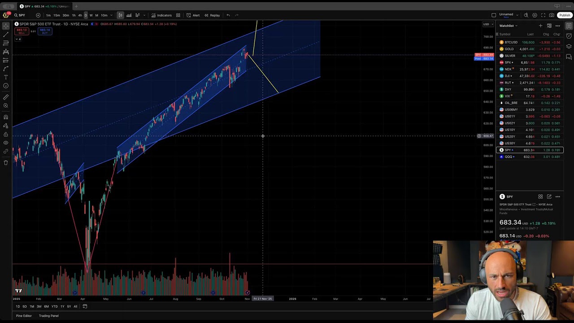Open Trading Panel tab
574x323 pixels.
point(48,316)
